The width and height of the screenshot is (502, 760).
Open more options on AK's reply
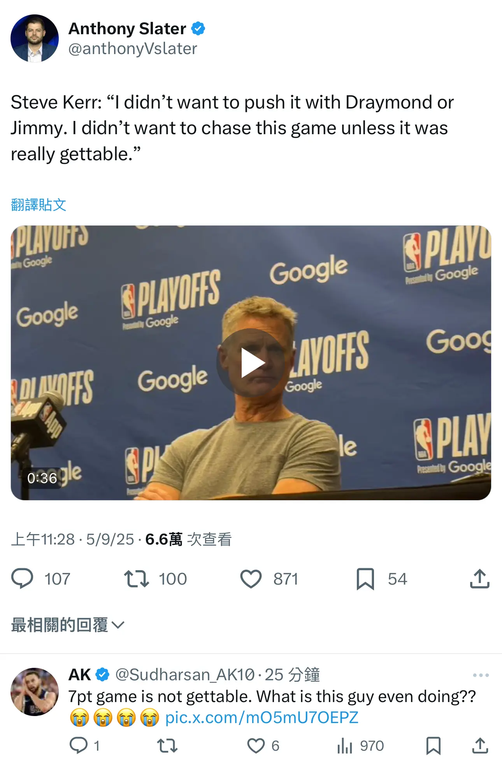[x=481, y=675]
